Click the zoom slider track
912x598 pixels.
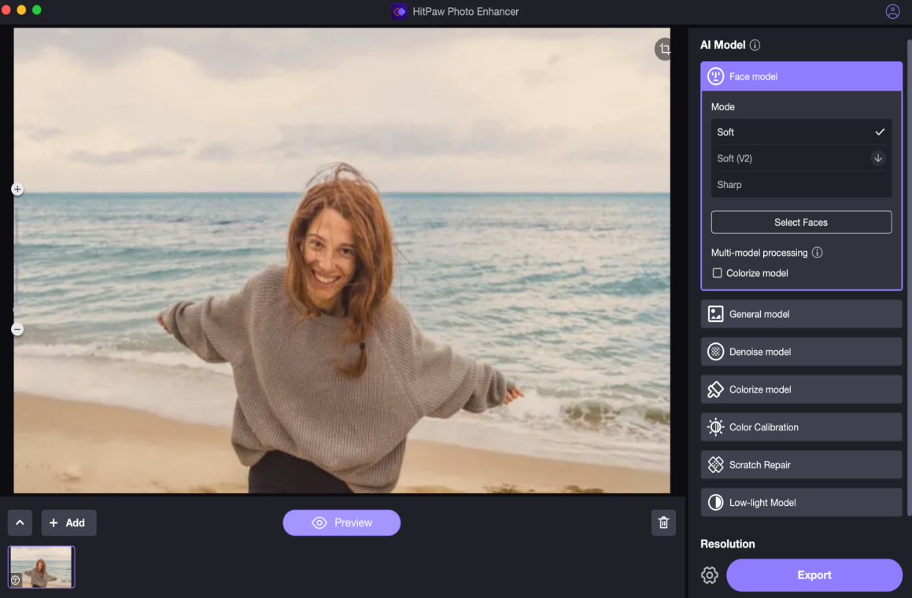(x=17, y=259)
